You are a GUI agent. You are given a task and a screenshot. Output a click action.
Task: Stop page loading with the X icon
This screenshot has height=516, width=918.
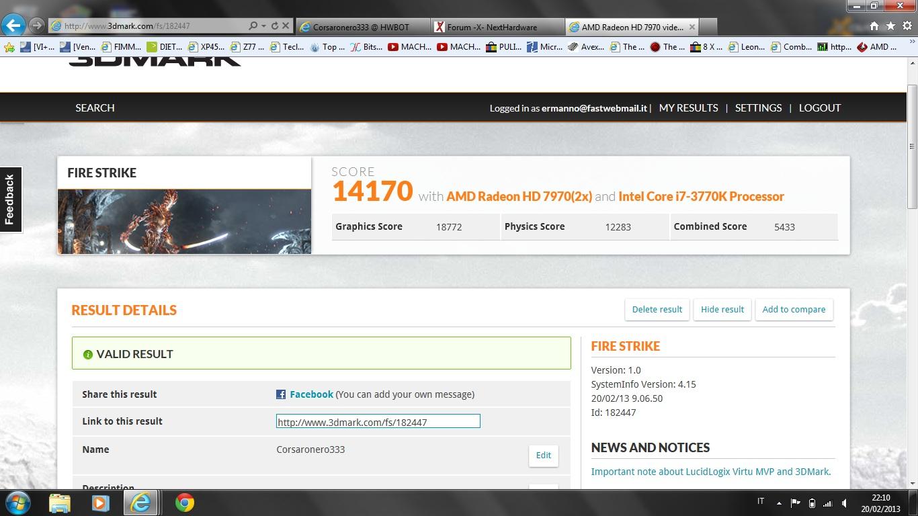(x=286, y=26)
